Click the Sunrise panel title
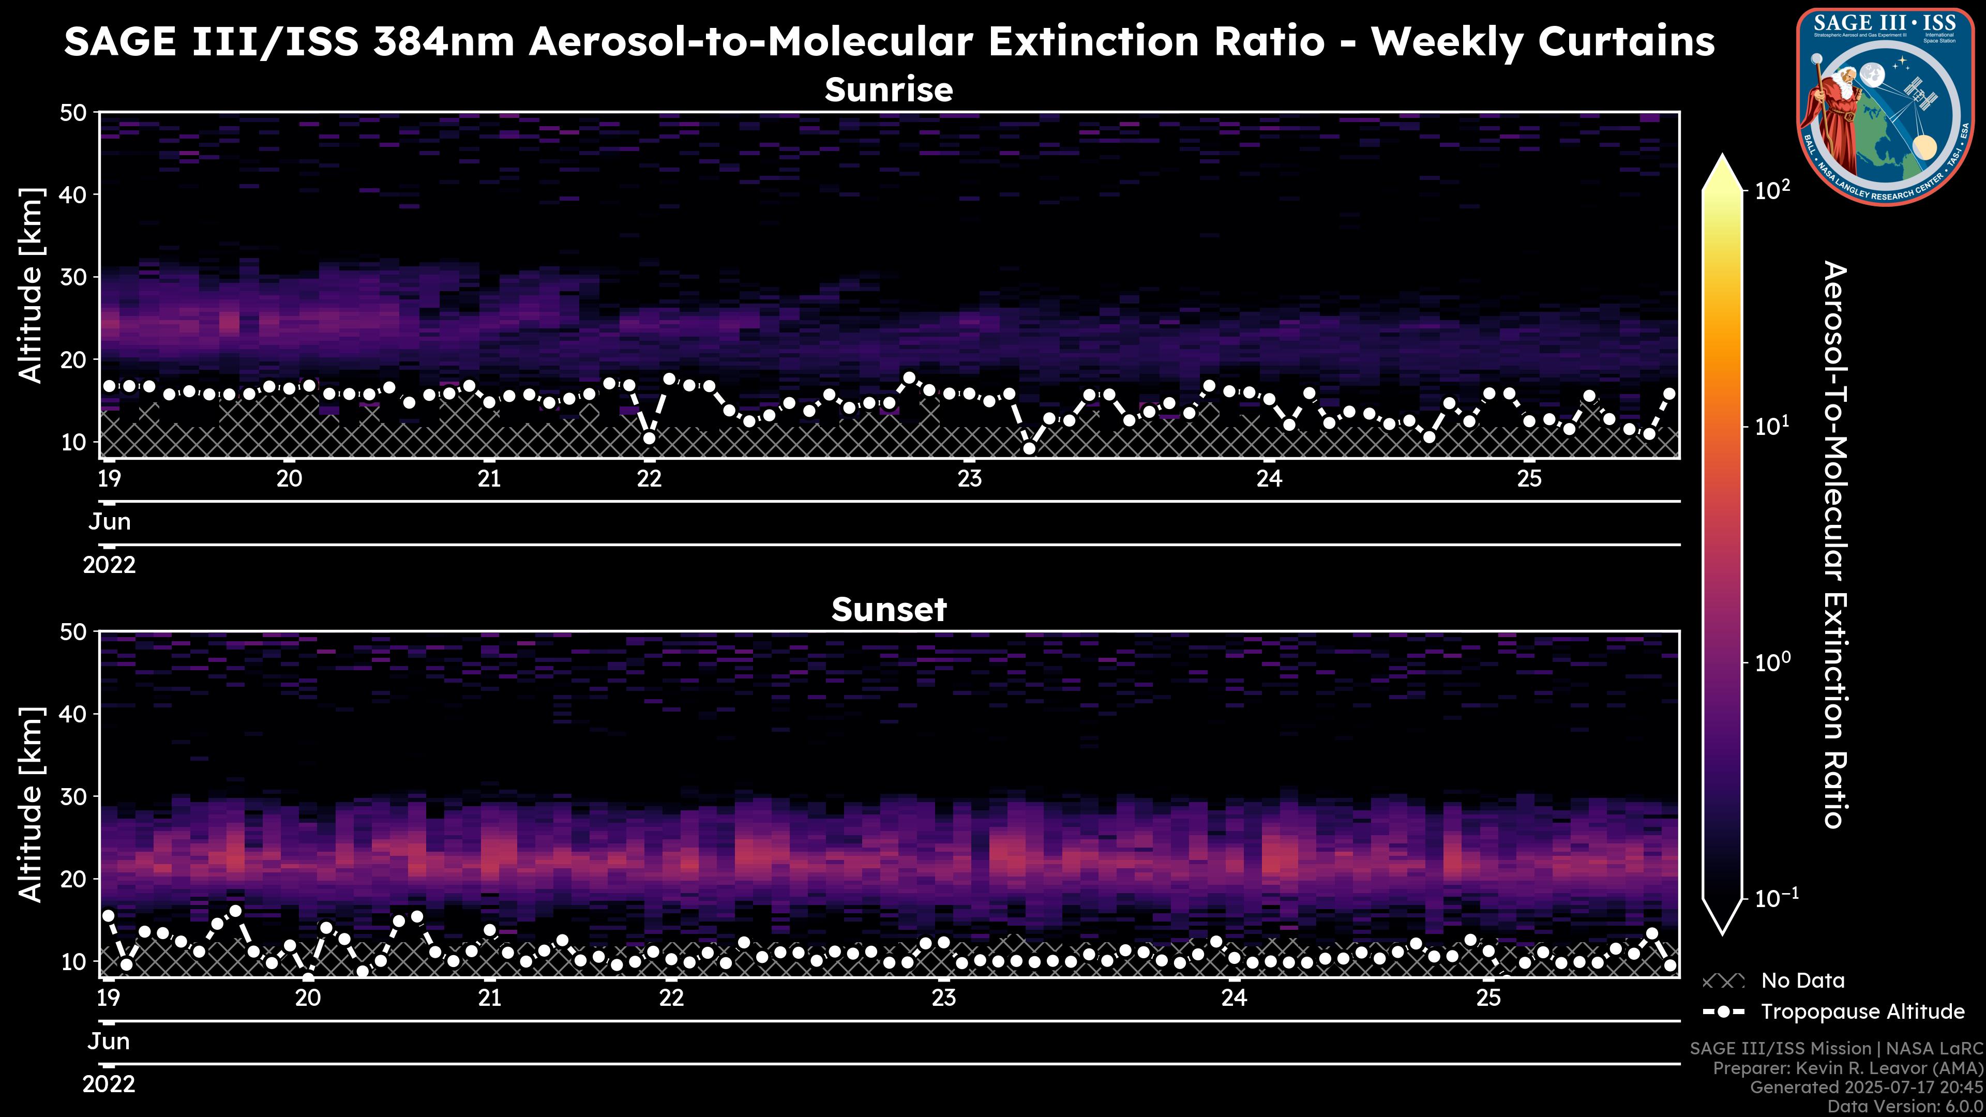The height and width of the screenshot is (1117, 1986). point(888,90)
